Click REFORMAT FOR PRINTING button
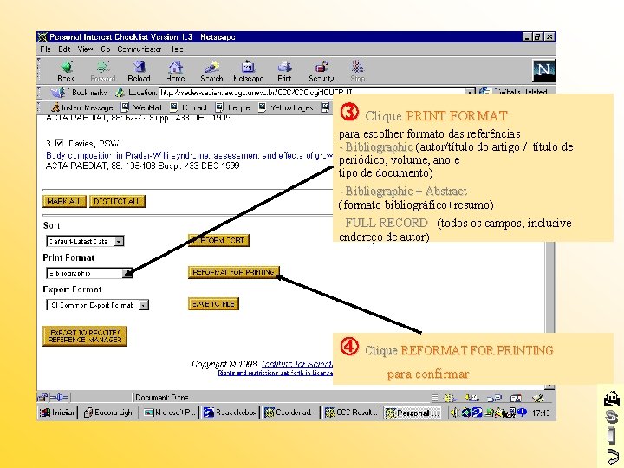 click(234, 272)
